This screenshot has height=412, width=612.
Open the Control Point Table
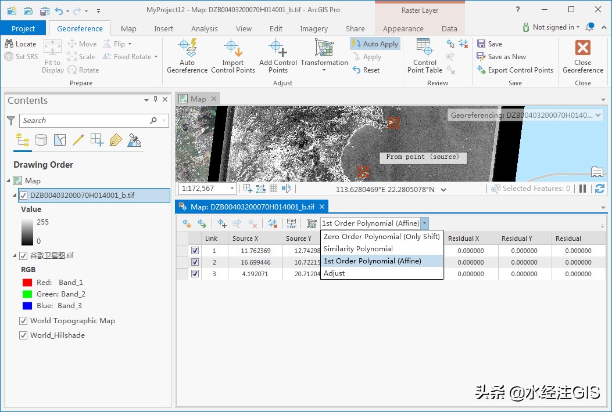(425, 56)
